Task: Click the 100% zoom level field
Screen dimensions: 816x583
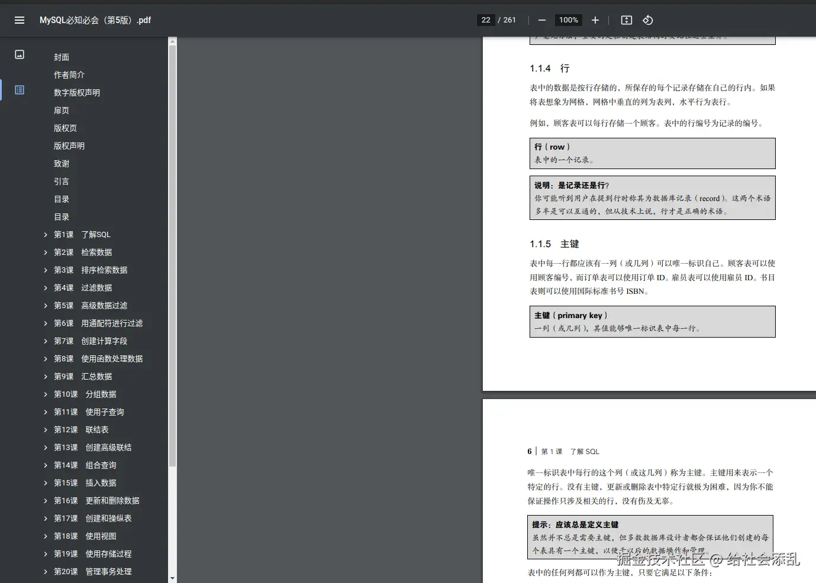Action: [x=568, y=20]
